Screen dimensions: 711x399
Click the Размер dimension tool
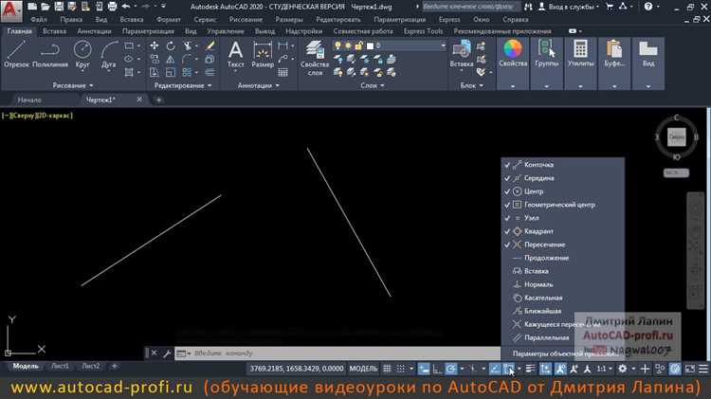pos(263,54)
